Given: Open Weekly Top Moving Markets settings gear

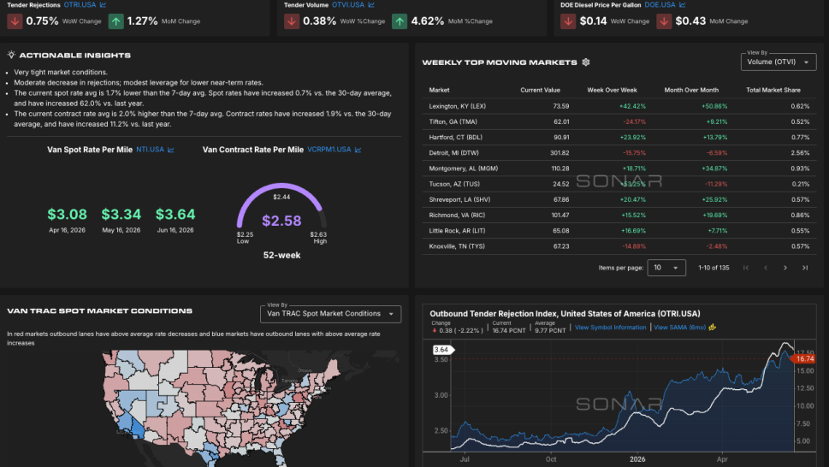Looking at the screenshot, I should (586, 62).
